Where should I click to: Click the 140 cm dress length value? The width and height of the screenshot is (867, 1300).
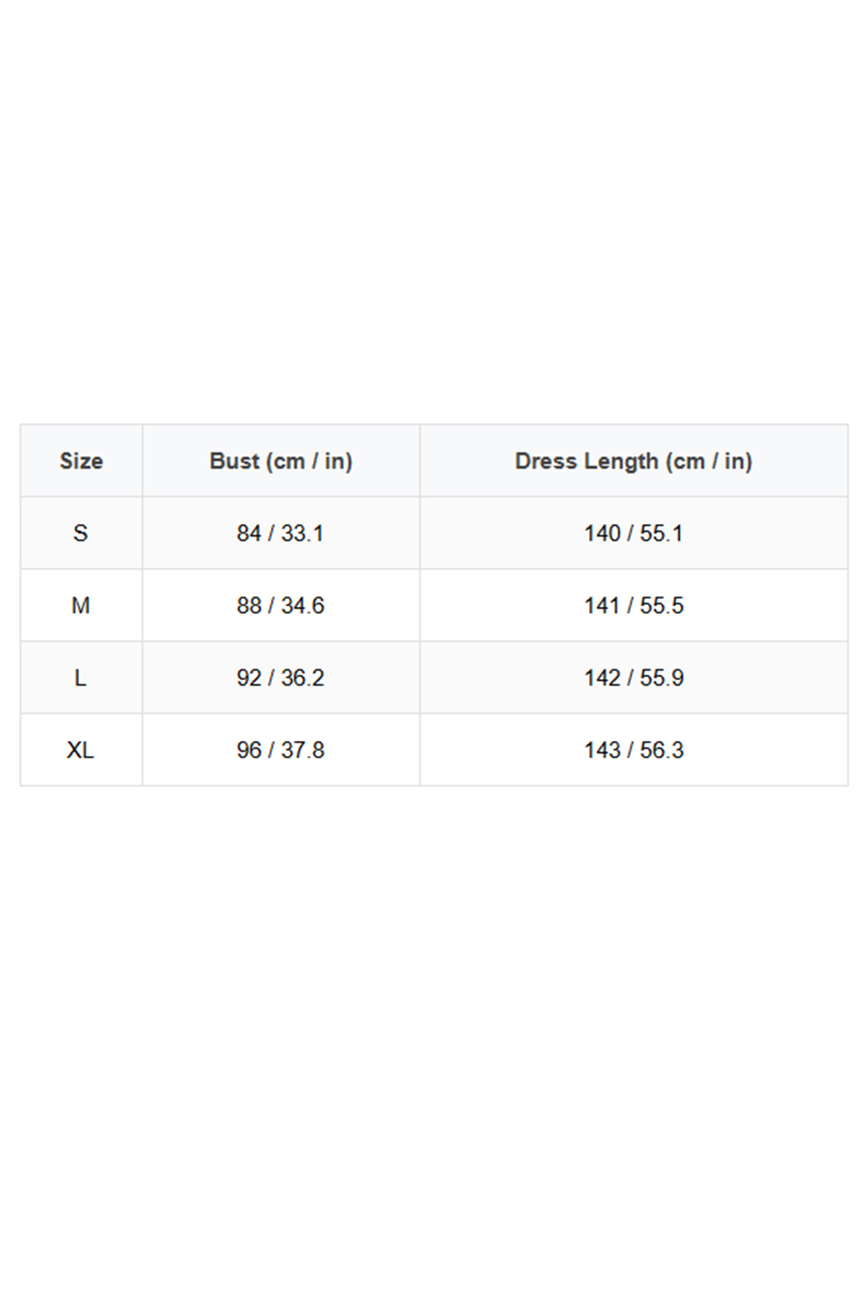click(602, 534)
